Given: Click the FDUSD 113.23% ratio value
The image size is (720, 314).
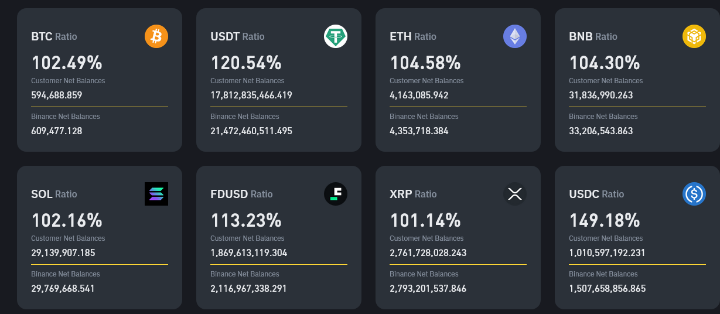Looking at the screenshot, I should (x=246, y=220).
